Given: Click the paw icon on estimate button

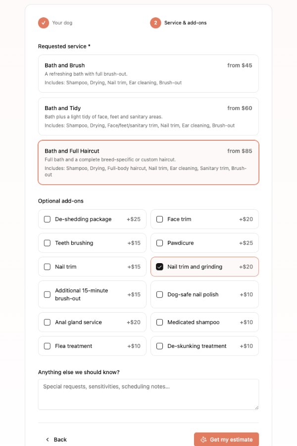Looking at the screenshot, I should pos(203,440).
